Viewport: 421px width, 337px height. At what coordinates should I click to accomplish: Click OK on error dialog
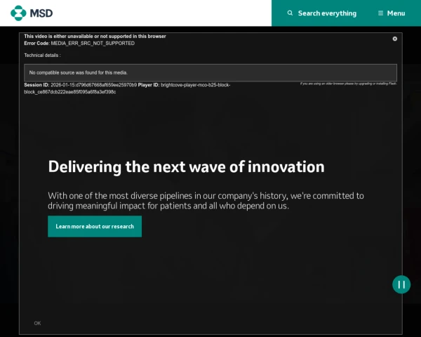[37, 323]
